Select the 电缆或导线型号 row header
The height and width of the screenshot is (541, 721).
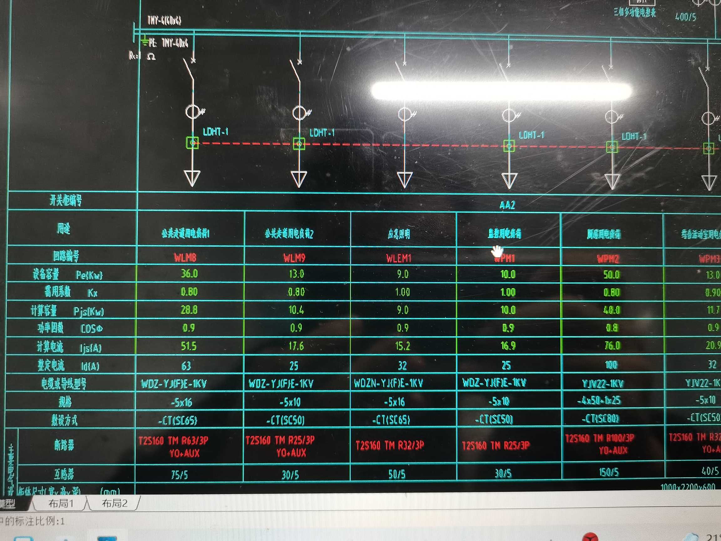[x=64, y=384]
